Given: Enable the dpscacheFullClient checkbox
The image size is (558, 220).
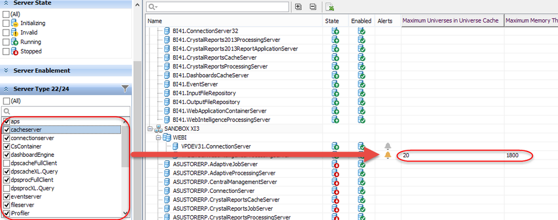Looking at the screenshot, I should [6, 163].
